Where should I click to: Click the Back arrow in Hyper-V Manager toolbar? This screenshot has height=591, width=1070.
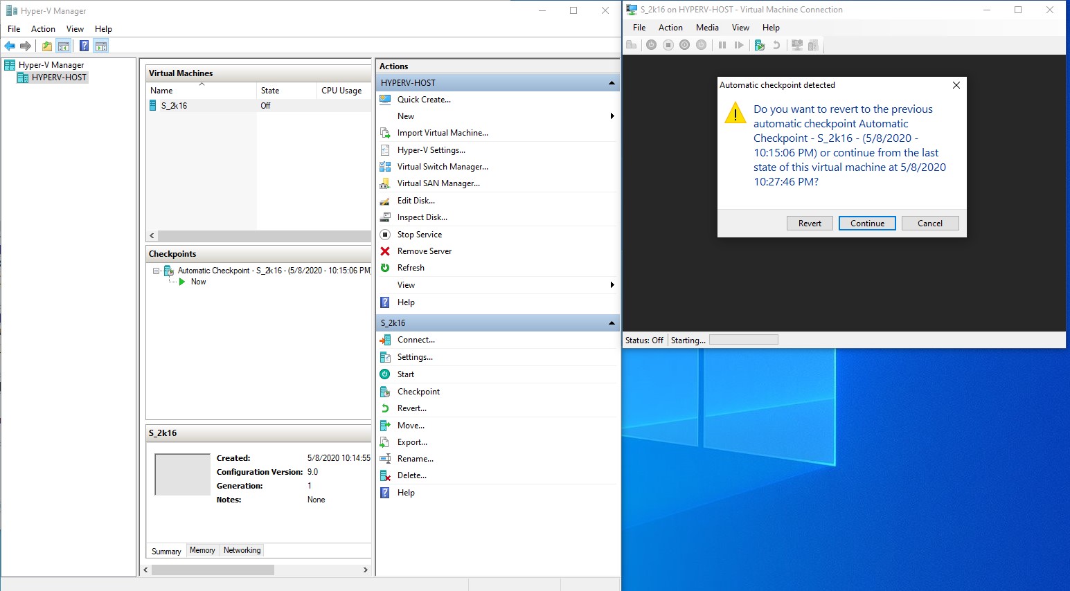click(x=10, y=46)
